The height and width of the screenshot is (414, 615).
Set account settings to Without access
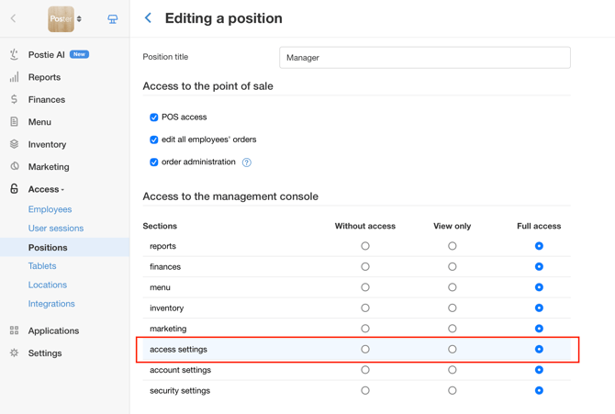(x=365, y=370)
